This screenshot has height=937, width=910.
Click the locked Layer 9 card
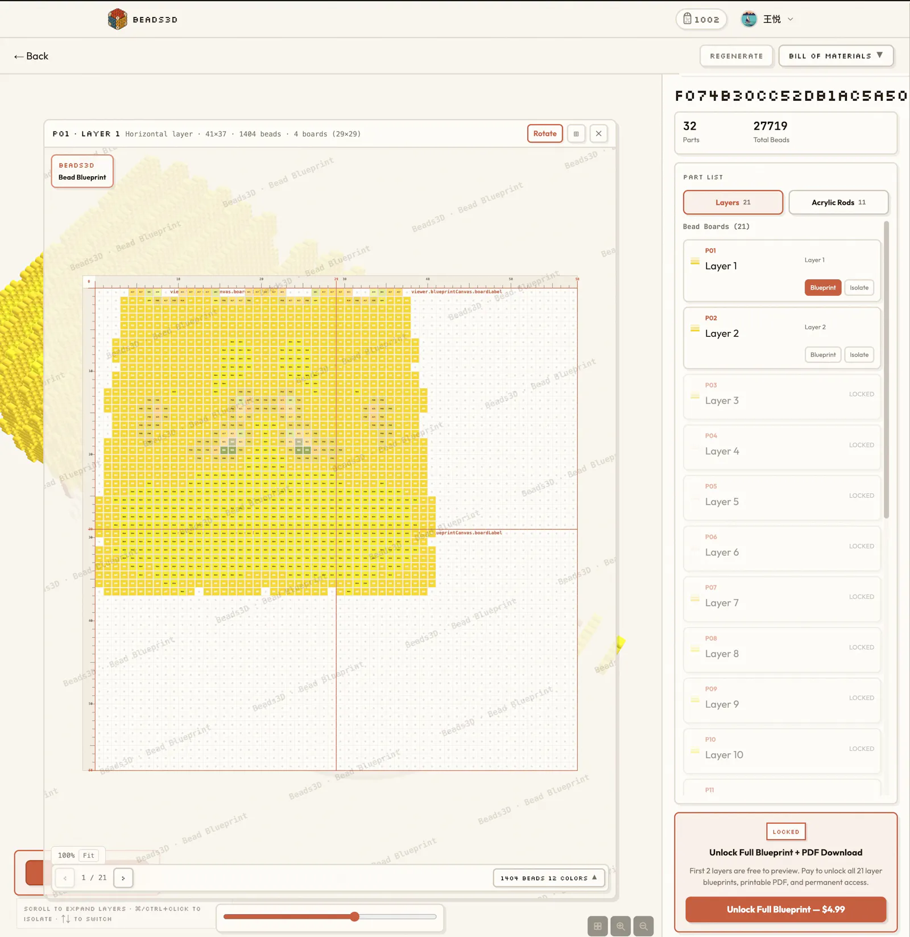pos(782,700)
